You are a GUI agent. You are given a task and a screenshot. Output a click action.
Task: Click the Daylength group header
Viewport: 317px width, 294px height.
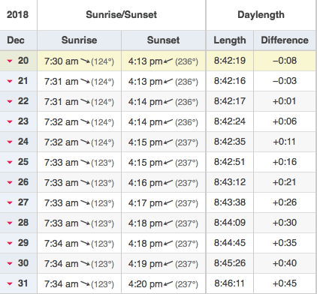tap(261, 15)
